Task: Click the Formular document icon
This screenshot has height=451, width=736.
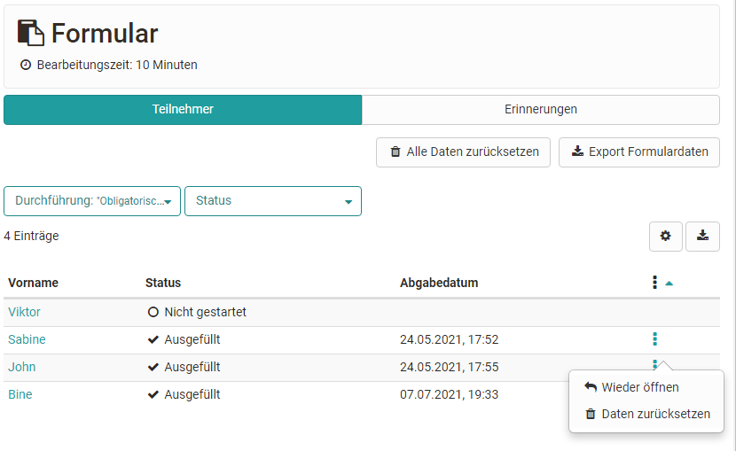Action: (30, 33)
